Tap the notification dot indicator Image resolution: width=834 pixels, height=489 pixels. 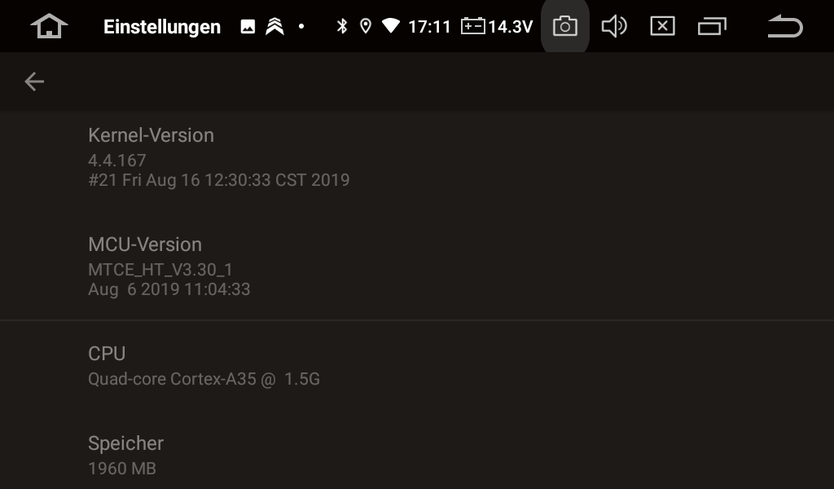point(301,26)
